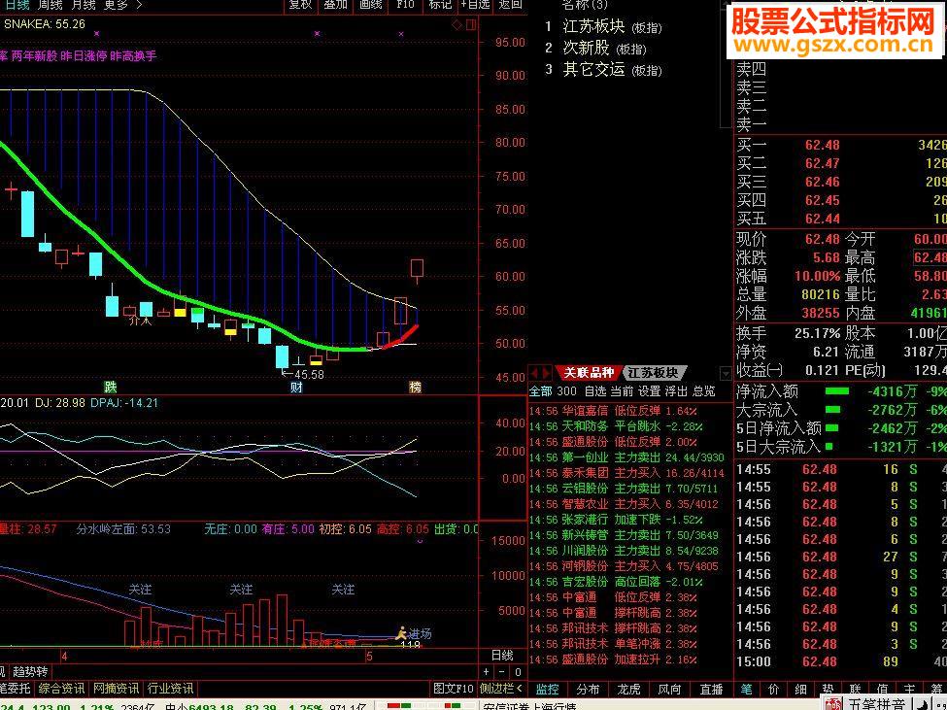Click the moon icon in input method bar
The width and height of the screenshot is (947, 710).
tap(923, 704)
